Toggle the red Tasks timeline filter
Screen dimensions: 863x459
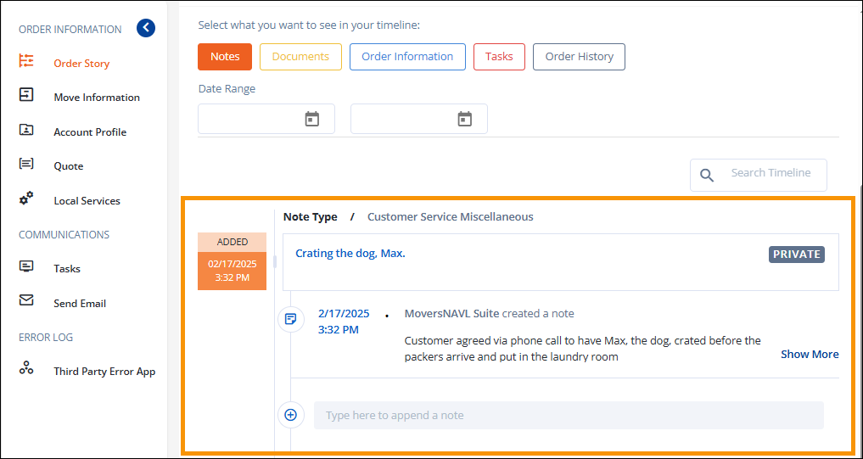pyautogui.click(x=499, y=57)
